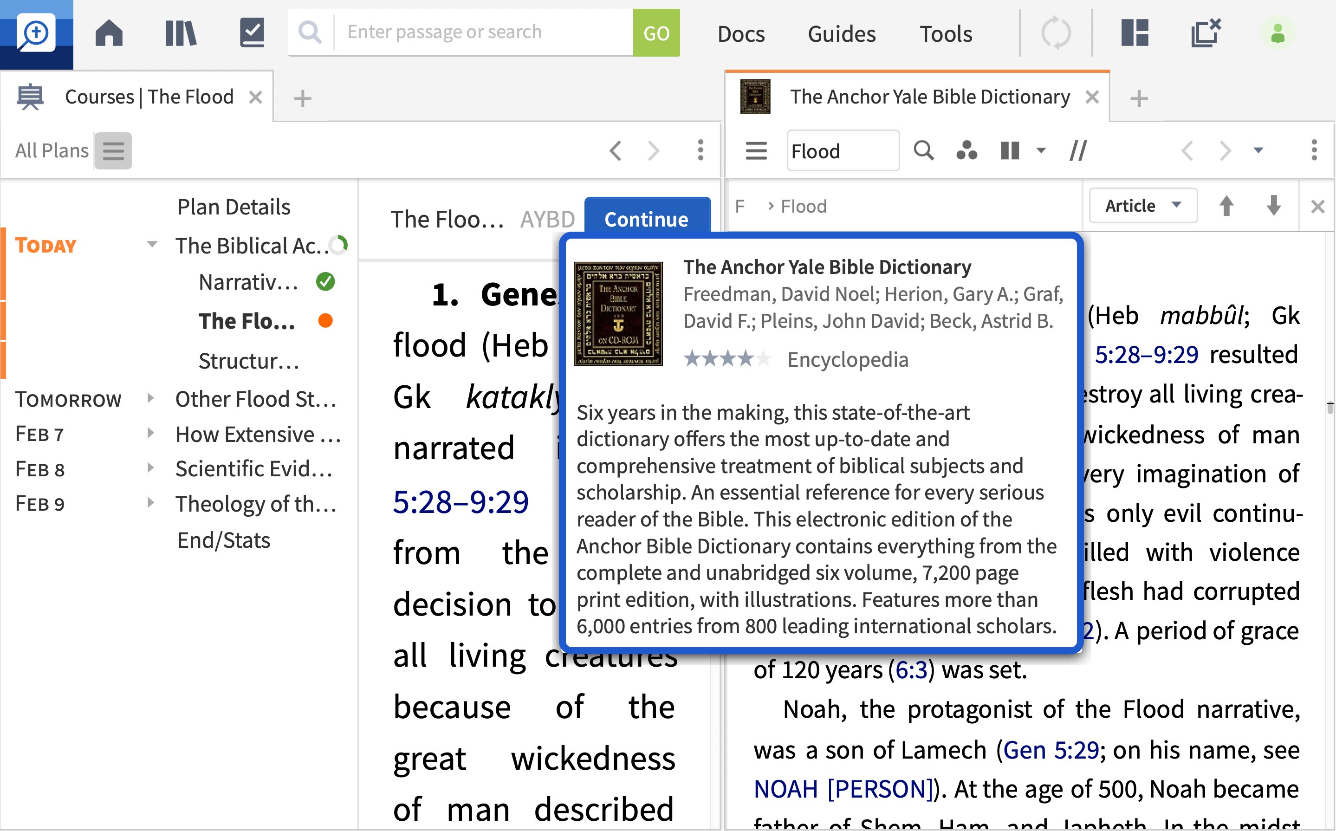This screenshot has width=1336, height=831.
Task: Open the Tools menu
Action: coord(946,34)
